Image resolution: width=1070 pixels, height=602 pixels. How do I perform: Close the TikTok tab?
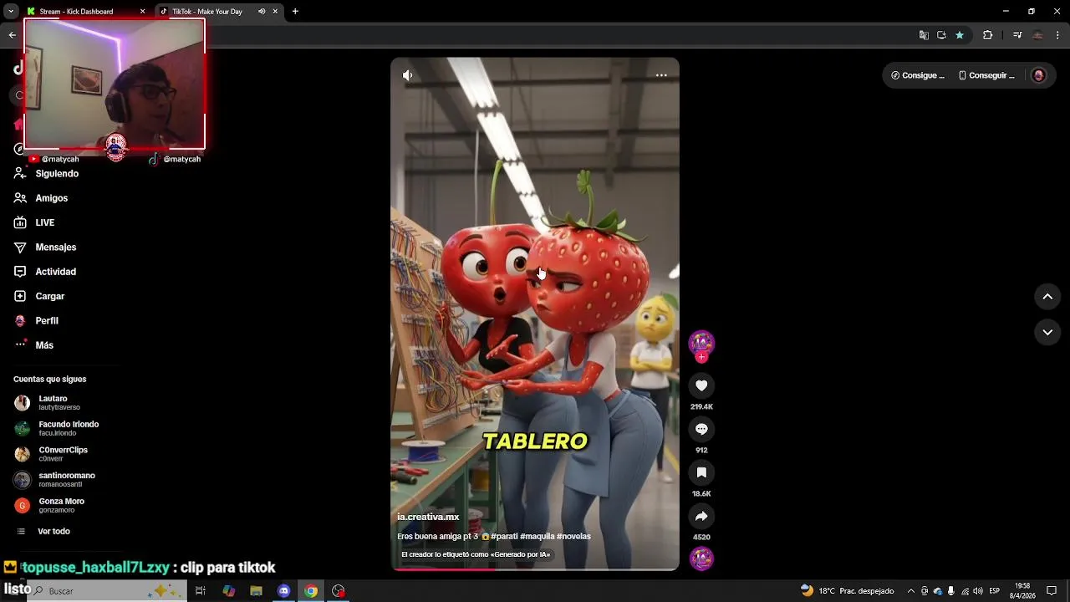[x=275, y=12]
